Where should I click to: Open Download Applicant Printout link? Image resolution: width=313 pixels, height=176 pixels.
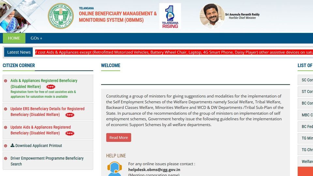[x=38, y=146]
